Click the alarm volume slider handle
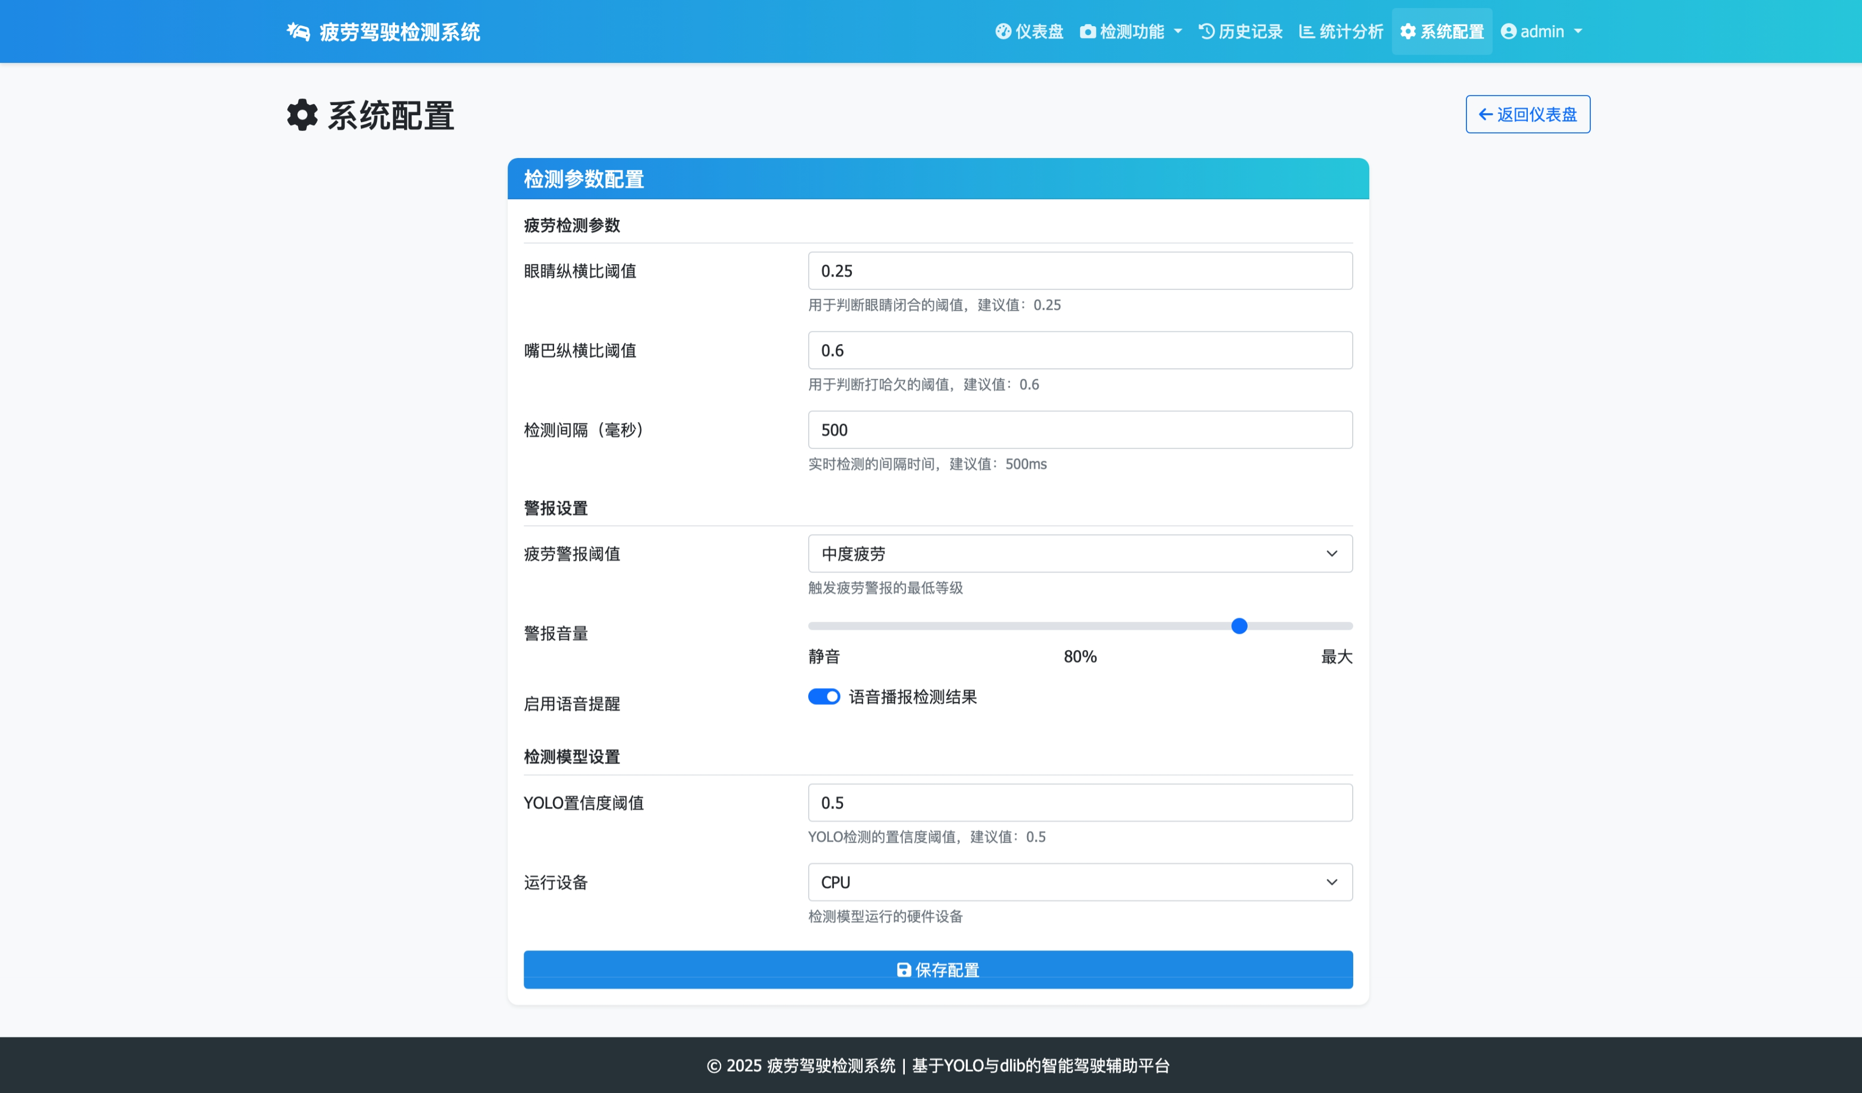Screen dimensions: 1862x1093 [x=1239, y=626]
